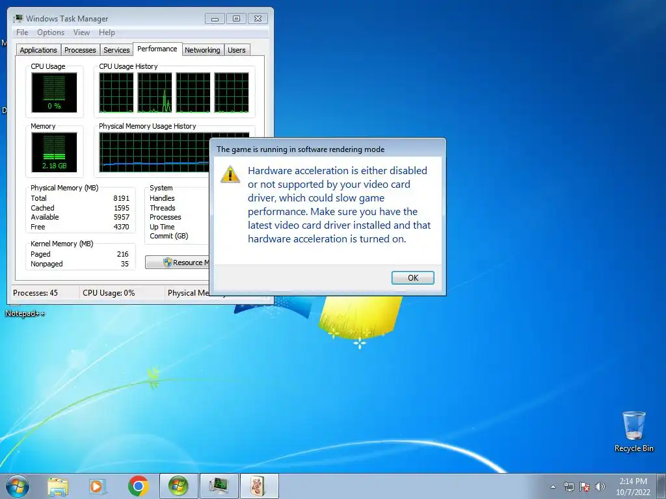Screen dimensions: 666x499
Task: Click the first CPU Usage History graph
Action: tap(116, 92)
